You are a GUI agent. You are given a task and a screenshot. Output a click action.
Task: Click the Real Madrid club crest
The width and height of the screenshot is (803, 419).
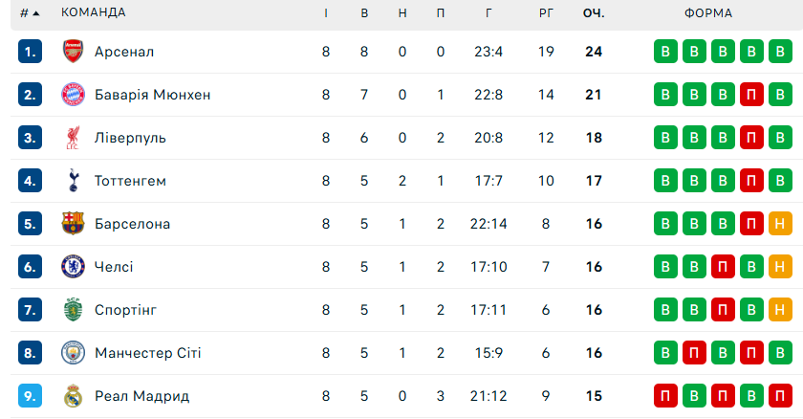[73, 396]
